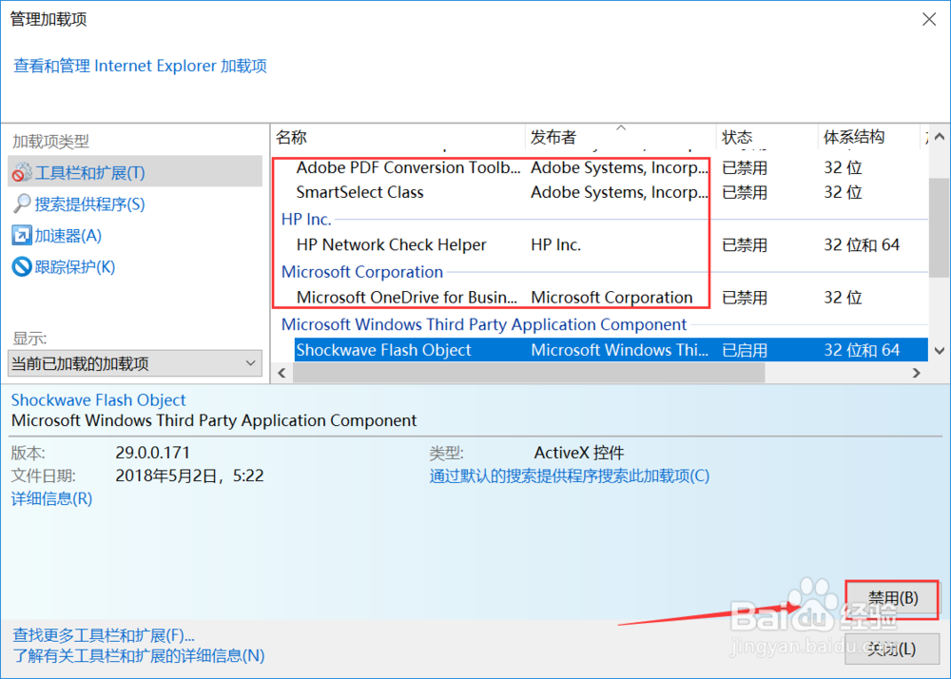Click the horizontal scrollbar thumb
This screenshot has width=951, height=679.
(x=529, y=373)
